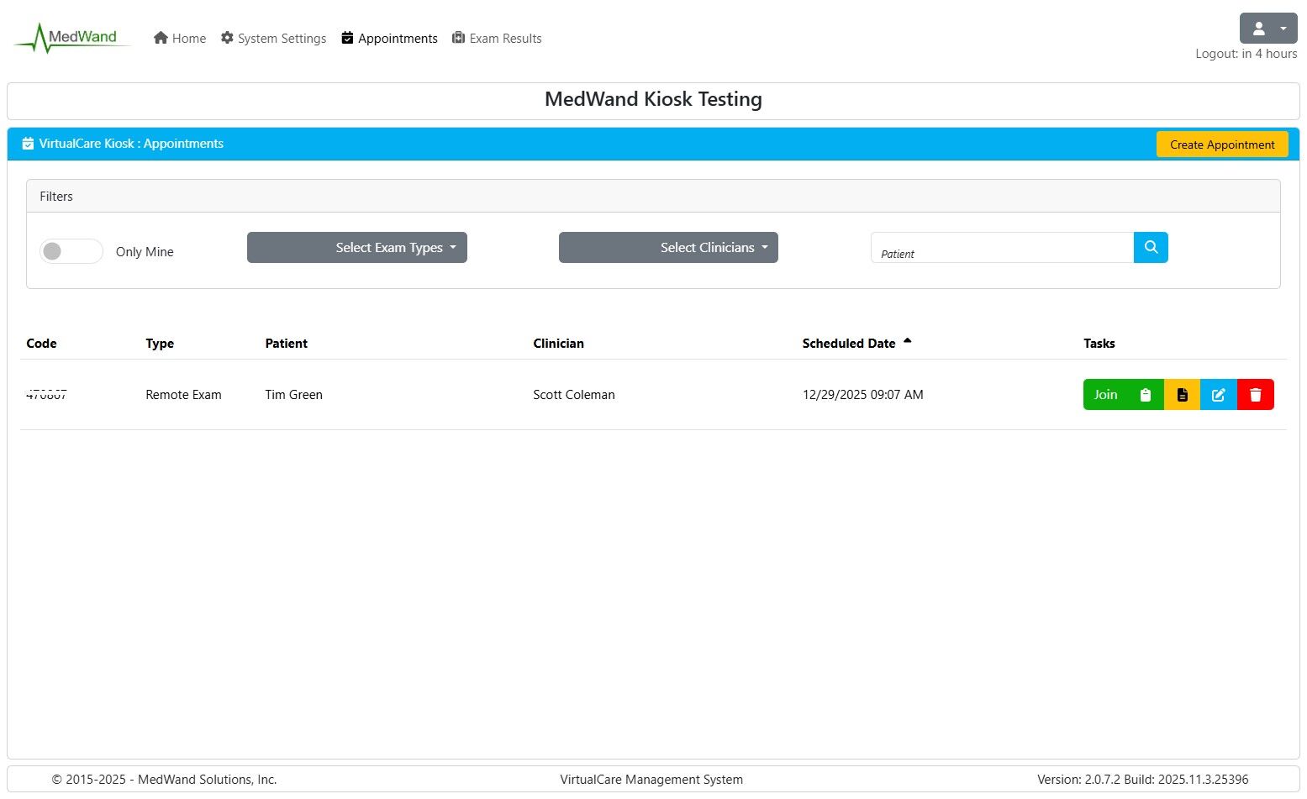Image resolution: width=1307 pixels, height=799 pixels.
Task: Sort by Scheduled Date column header
Action: click(849, 344)
